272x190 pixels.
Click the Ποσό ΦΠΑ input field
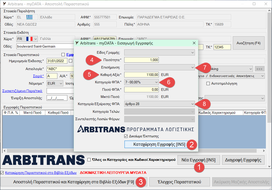(x=141, y=90)
